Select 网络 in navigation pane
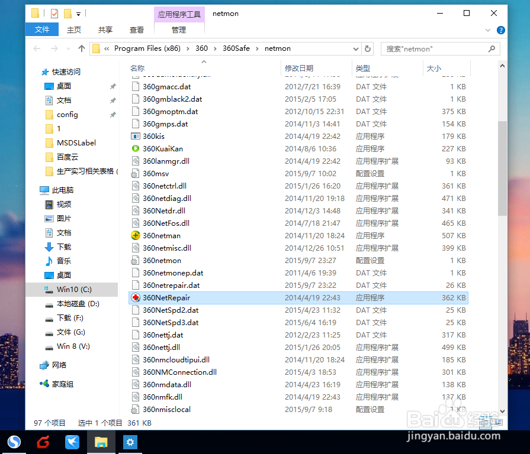530x454 pixels. pos(59,365)
